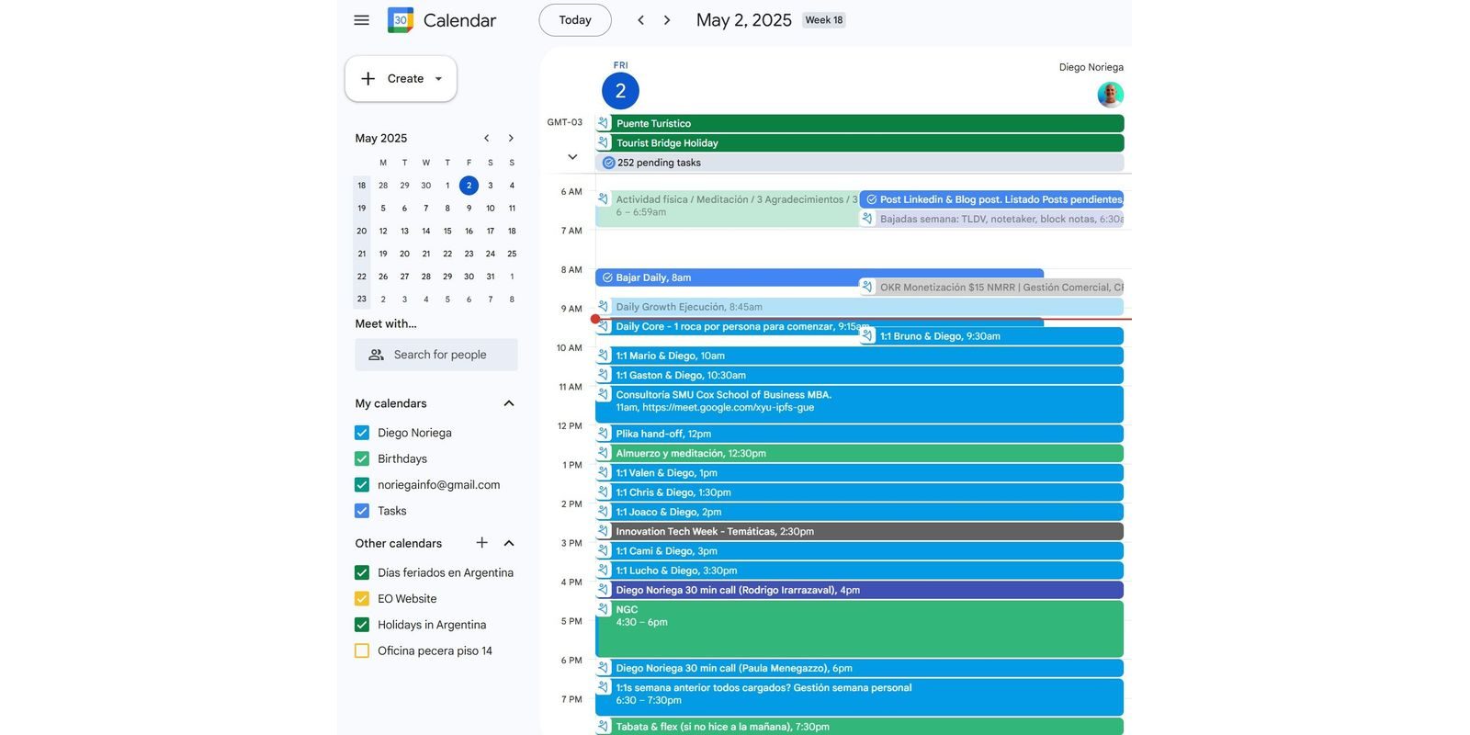This screenshot has width=1470, height=735.
Task: Click the Google Calendar logo
Action: pyautogui.click(x=401, y=20)
